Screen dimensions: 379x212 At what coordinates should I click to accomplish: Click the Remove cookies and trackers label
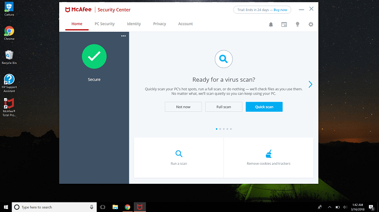click(x=268, y=163)
